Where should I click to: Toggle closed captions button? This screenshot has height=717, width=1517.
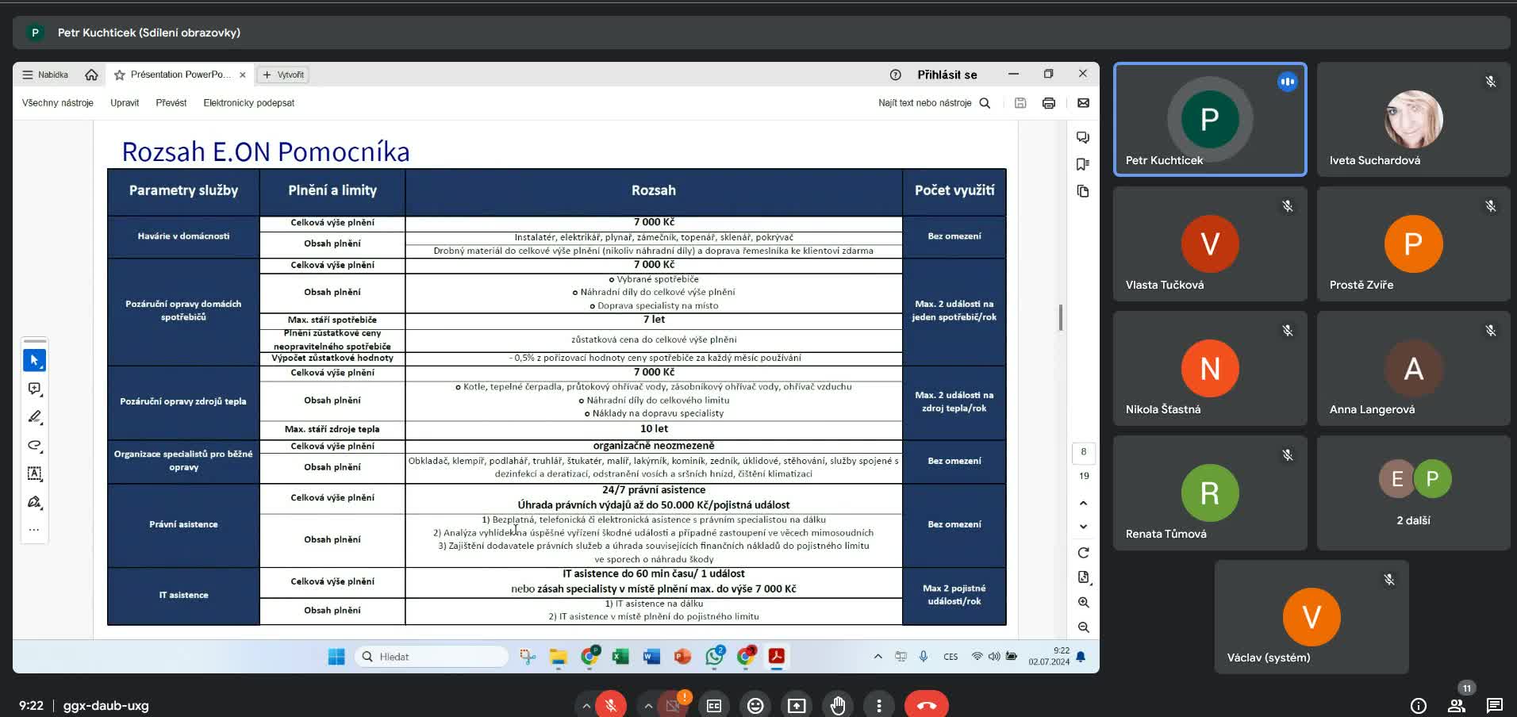[x=714, y=705]
